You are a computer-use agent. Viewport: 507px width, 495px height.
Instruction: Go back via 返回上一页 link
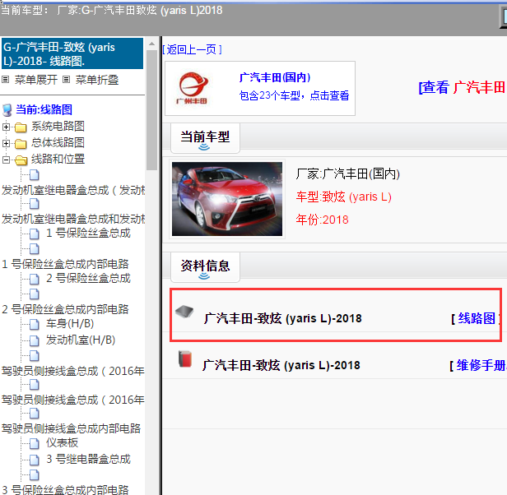192,49
